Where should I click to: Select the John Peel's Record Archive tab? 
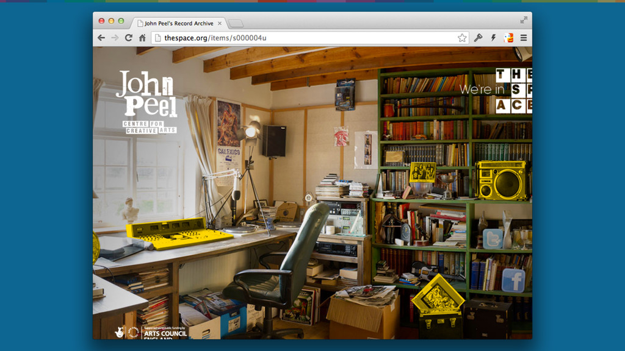(179, 24)
